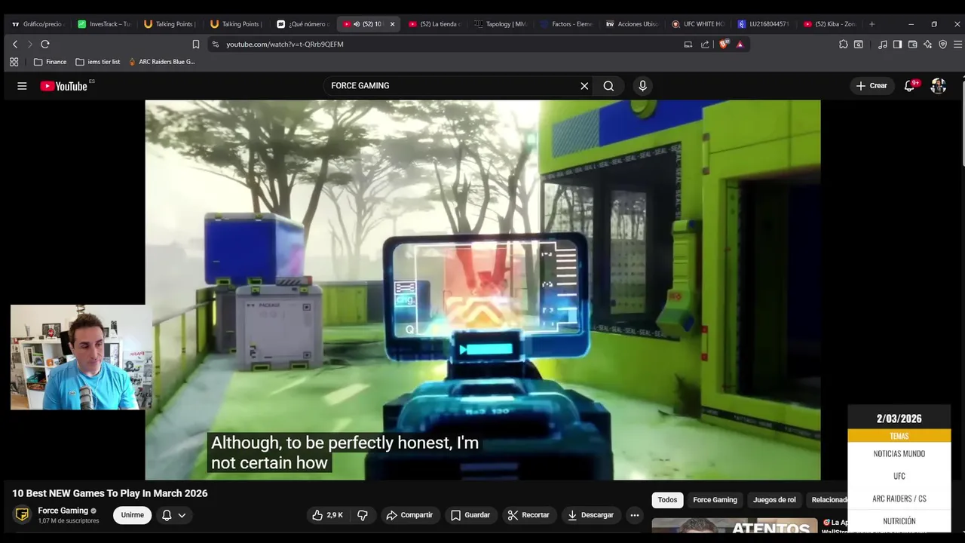Select the Todos filter chip
Screen dimensions: 965x543
coord(667,500)
